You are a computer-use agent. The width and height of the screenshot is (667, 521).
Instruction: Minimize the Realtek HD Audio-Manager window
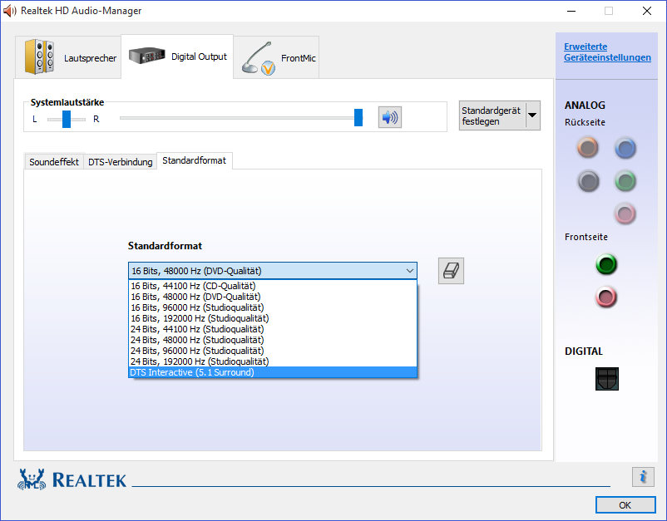coord(571,11)
